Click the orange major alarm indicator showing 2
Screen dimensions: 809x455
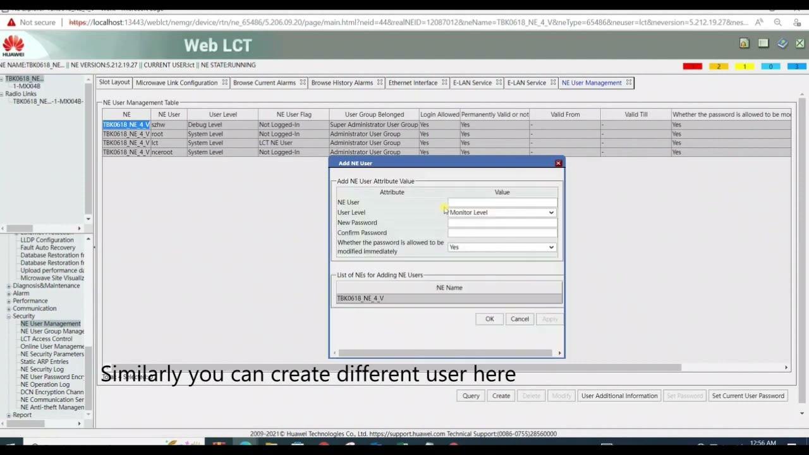[x=719, y=66]
